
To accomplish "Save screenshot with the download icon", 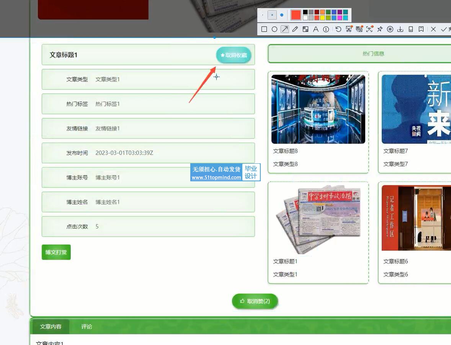I will point(400,29).
